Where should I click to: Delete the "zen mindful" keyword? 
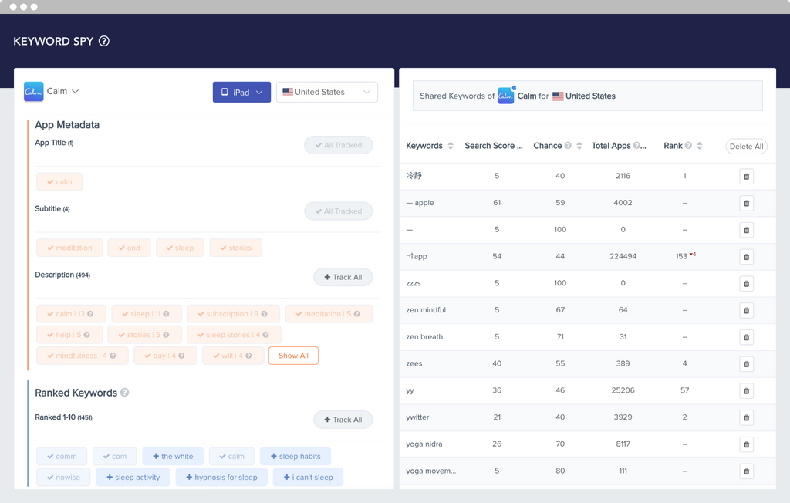[746, 310]
